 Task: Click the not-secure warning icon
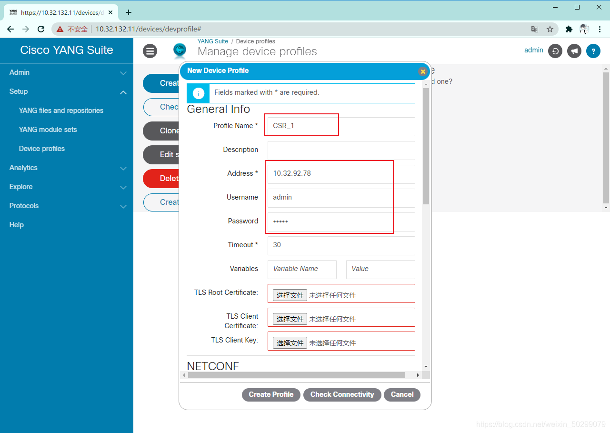pos(60,29)
